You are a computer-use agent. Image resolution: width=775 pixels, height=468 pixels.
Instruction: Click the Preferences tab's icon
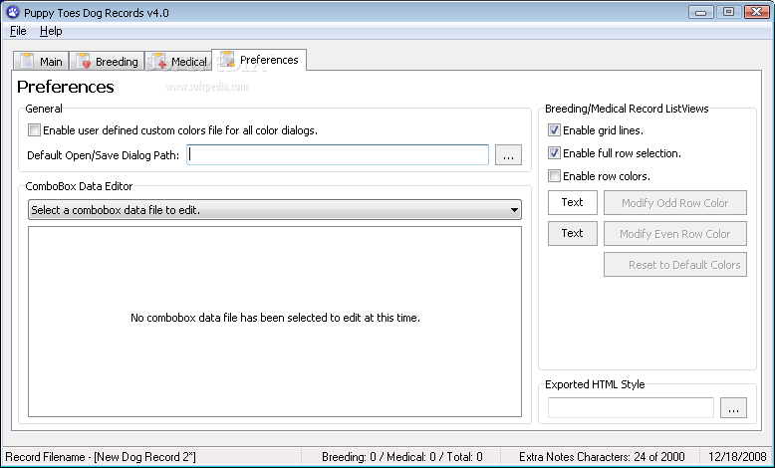[227, 59]
